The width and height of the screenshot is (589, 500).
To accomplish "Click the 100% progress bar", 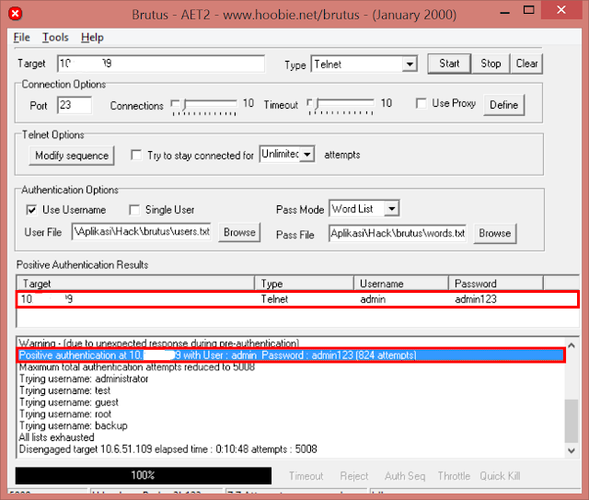I will click(144, 475).
